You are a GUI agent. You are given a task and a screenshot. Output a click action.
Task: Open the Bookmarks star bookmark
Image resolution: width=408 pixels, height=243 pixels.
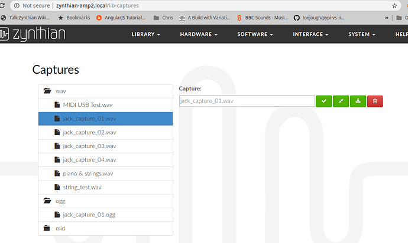pos(74,18)
